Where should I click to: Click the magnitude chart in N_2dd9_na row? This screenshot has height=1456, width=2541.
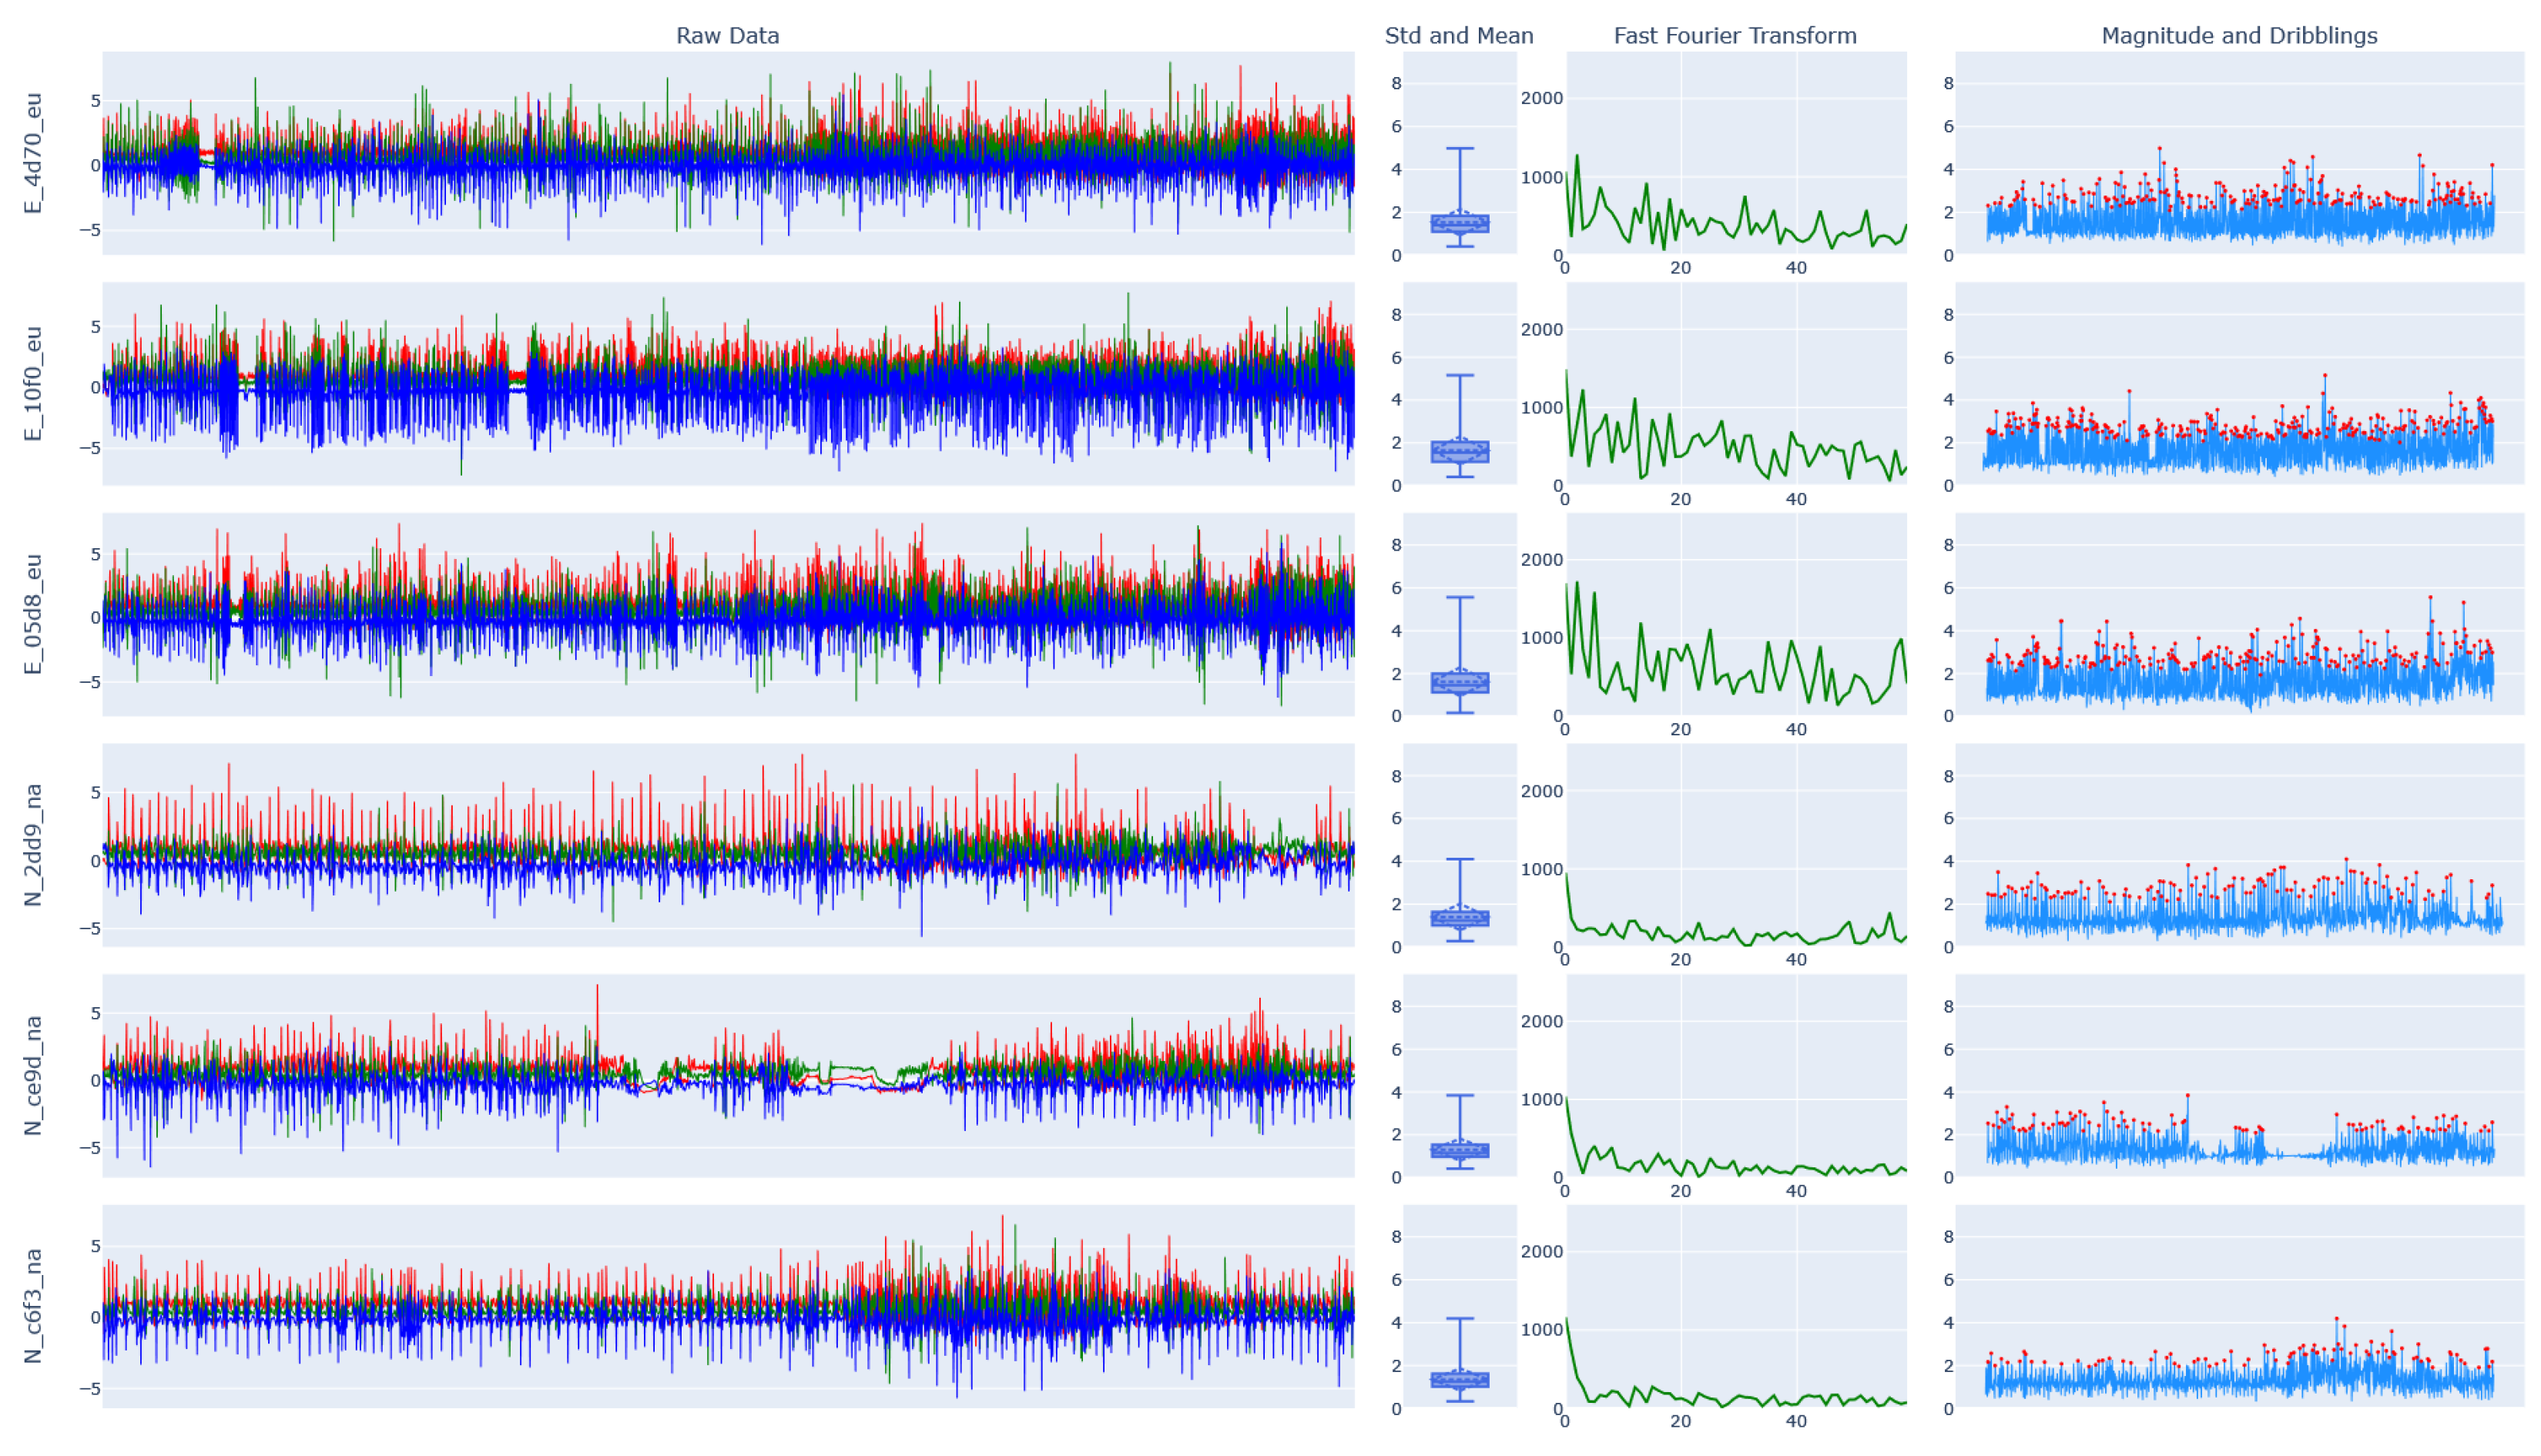(2239, 845)
